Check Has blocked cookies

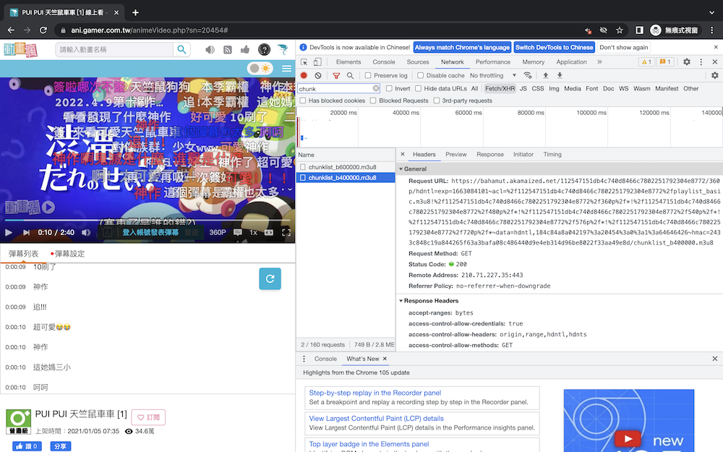[303, 101]
